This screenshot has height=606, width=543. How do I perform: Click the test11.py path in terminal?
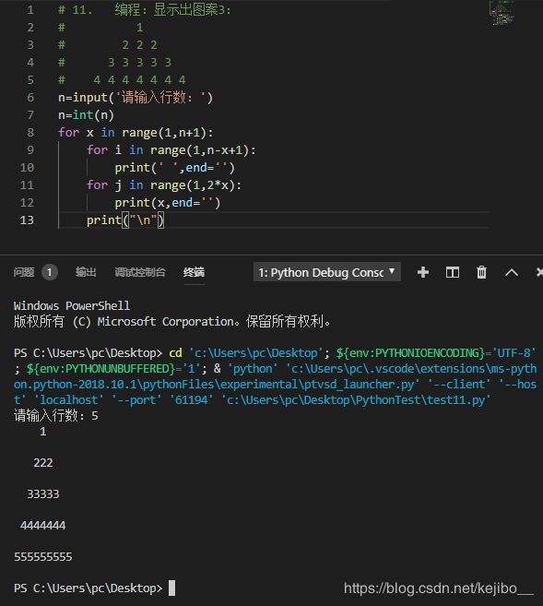[356, 400]
